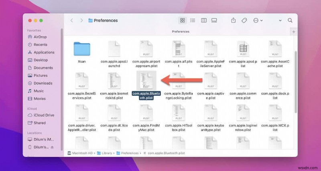Click Library in path bar

pos(104,153)
